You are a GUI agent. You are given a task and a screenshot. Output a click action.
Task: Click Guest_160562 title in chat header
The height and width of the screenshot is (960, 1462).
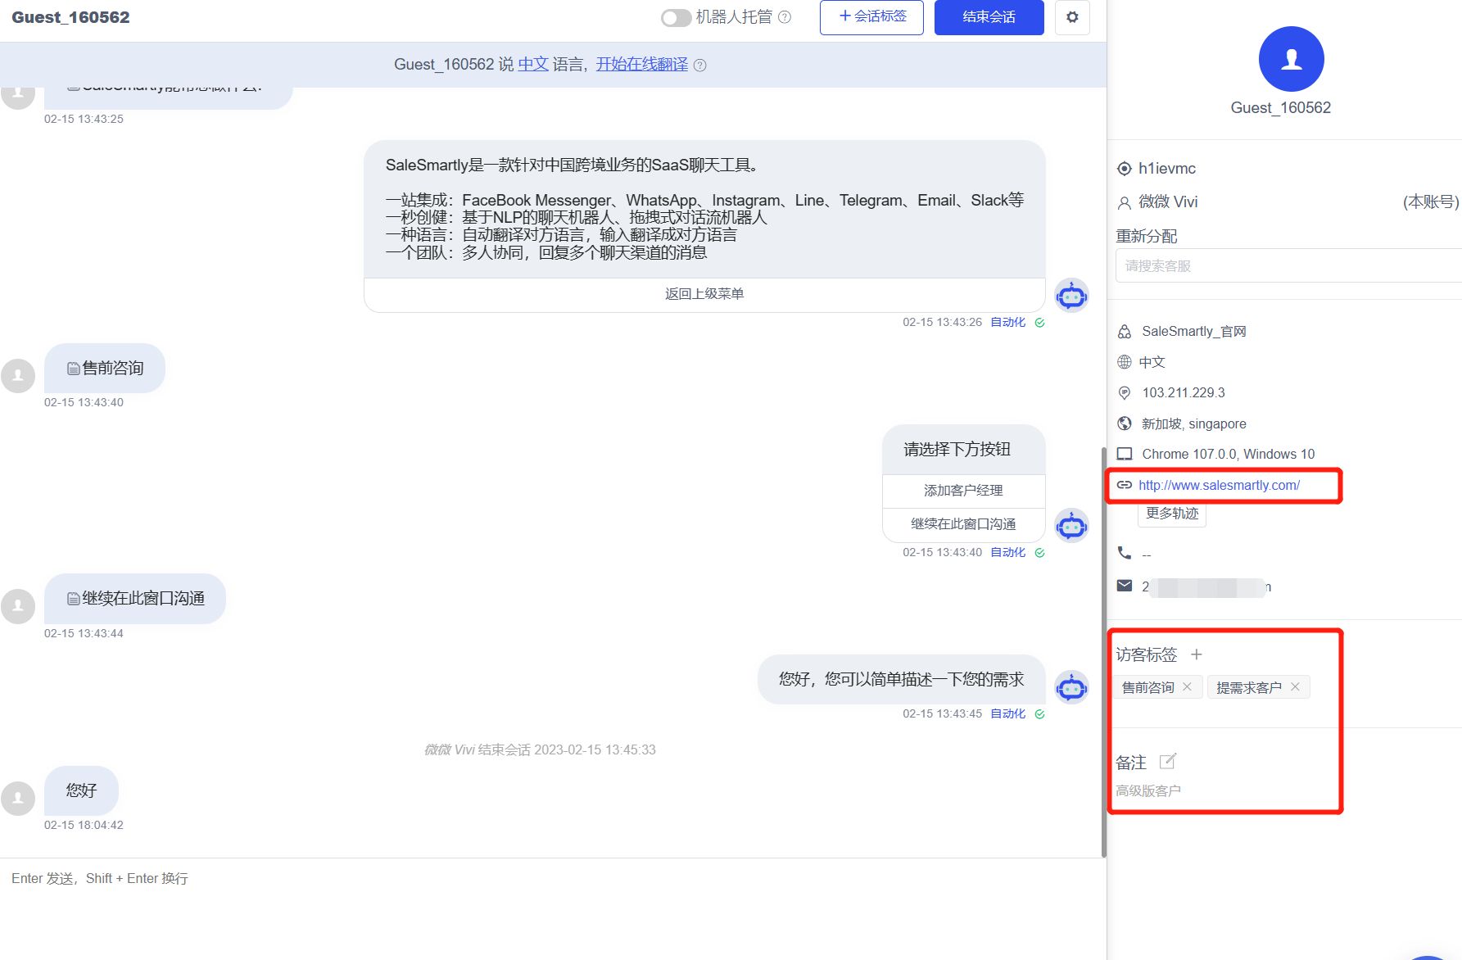point(70,17)
